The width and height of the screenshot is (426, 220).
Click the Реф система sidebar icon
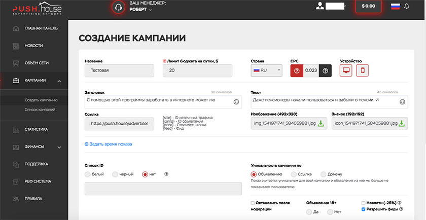[16, 181]
